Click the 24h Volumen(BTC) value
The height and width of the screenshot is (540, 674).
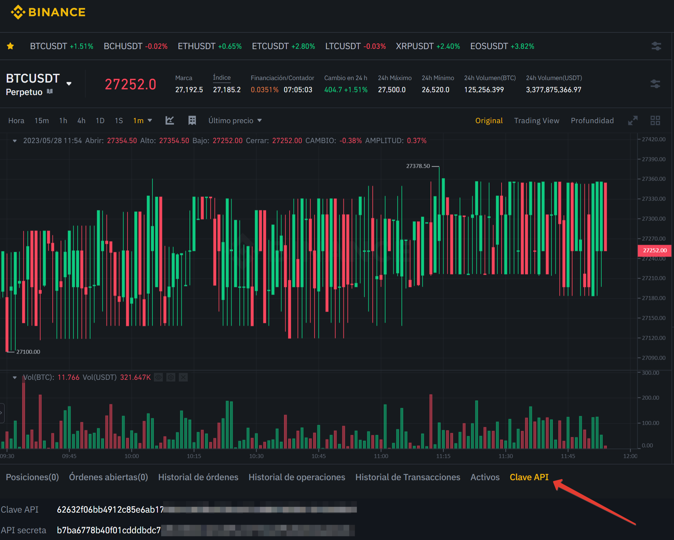(484, 90)
